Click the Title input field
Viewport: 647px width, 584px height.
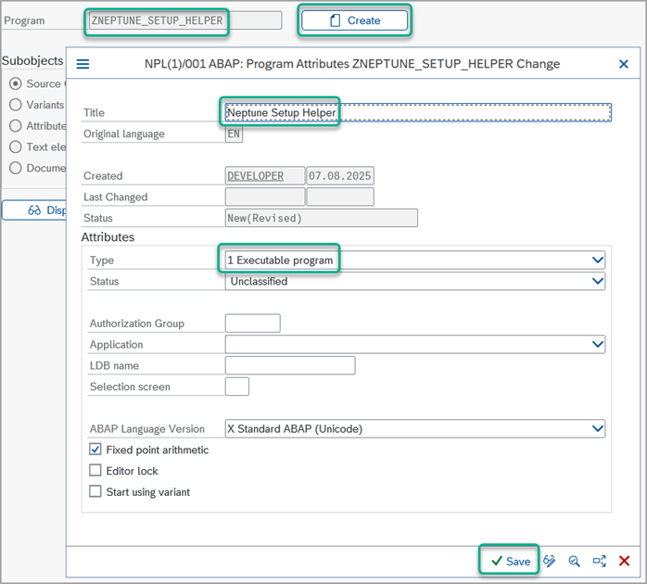point(418,113)
